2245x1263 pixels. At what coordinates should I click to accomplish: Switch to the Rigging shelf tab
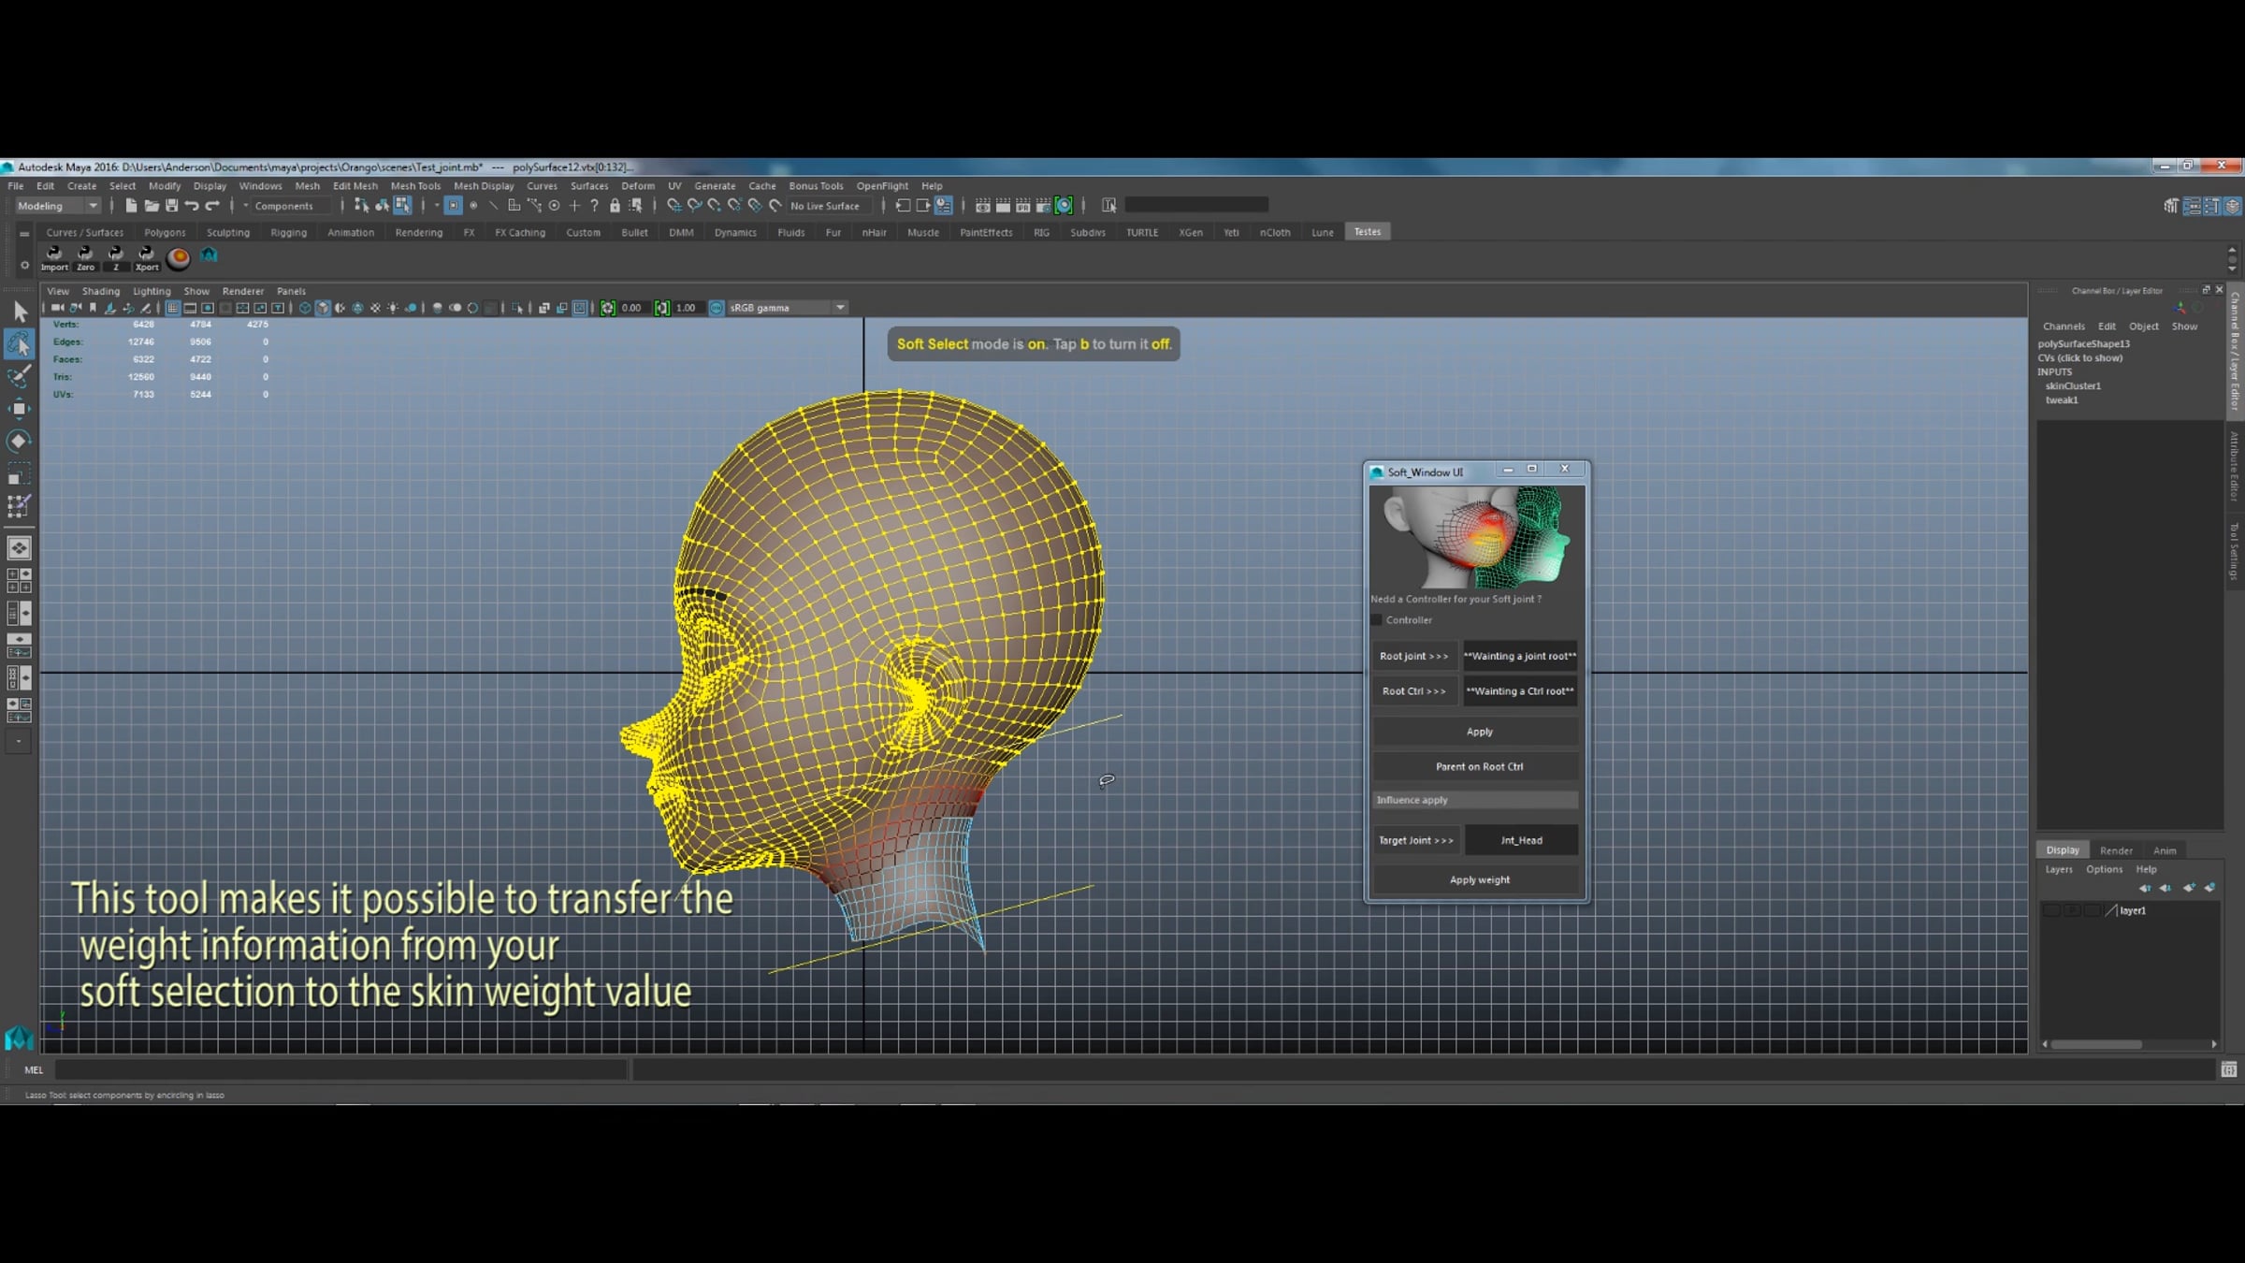tap(288, 232)
